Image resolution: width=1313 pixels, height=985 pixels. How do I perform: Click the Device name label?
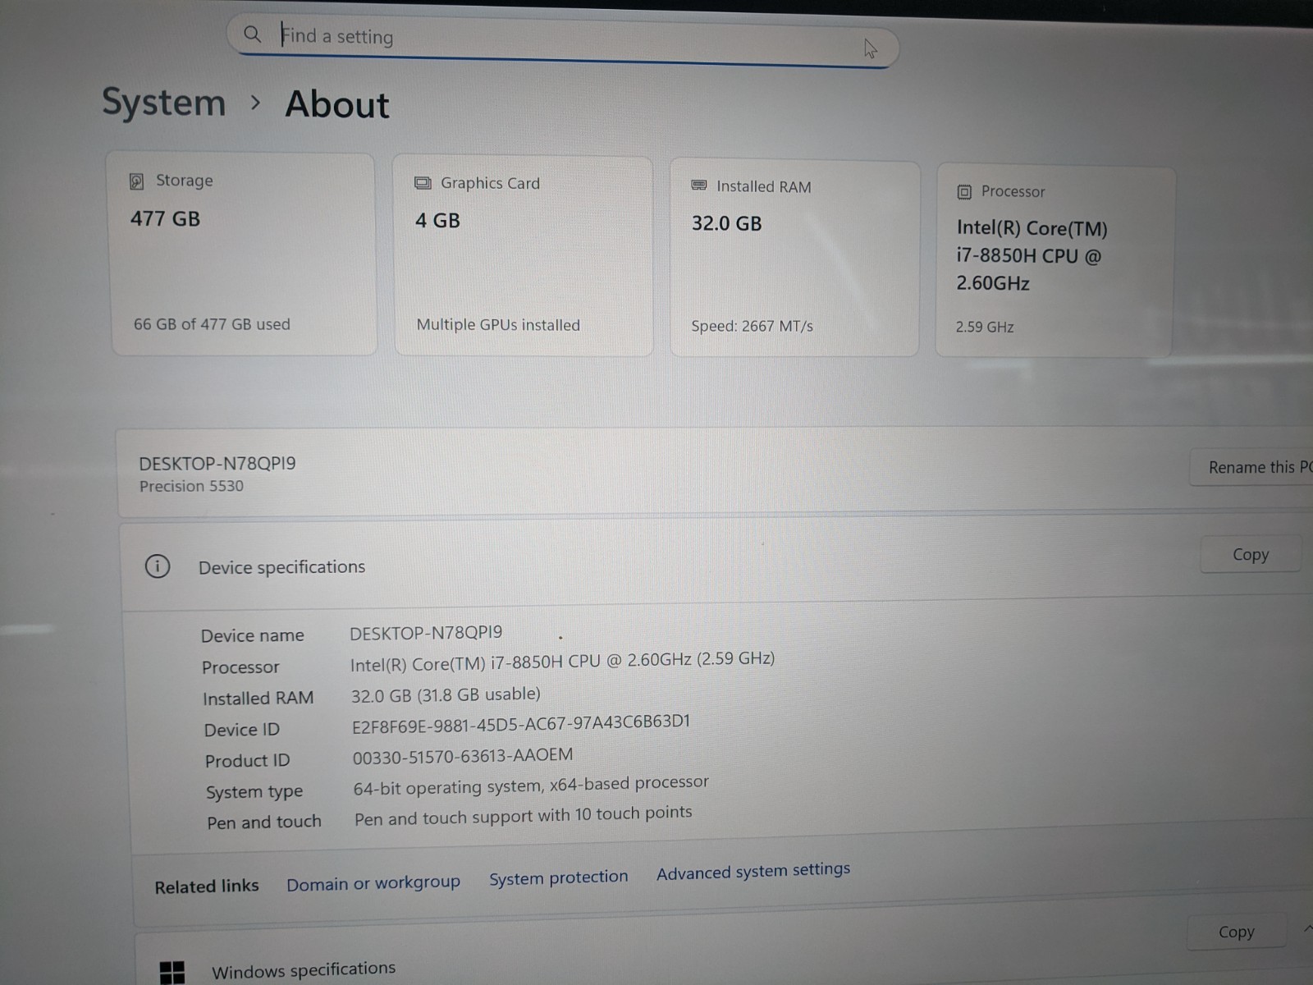[x=252, y=635]
